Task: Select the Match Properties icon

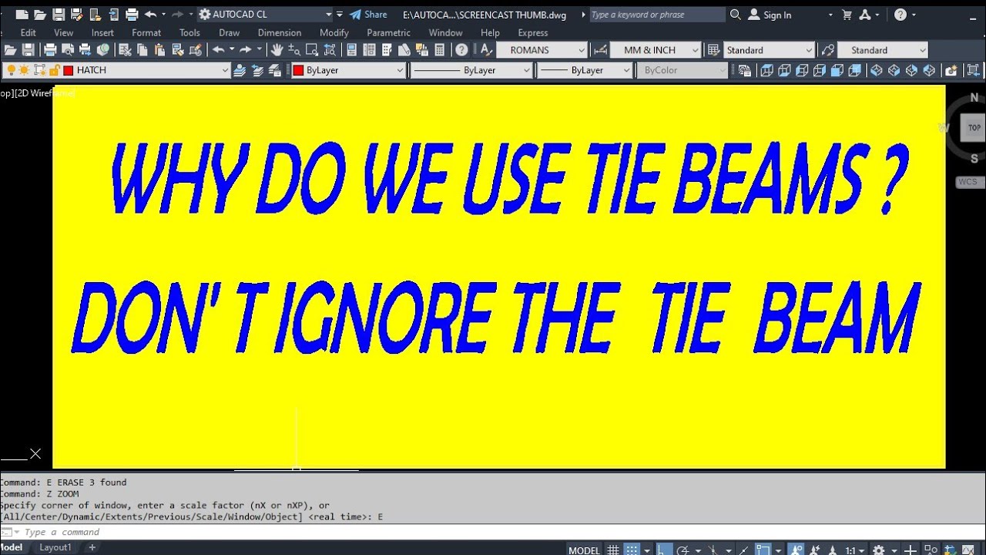Action: point(178,49)
